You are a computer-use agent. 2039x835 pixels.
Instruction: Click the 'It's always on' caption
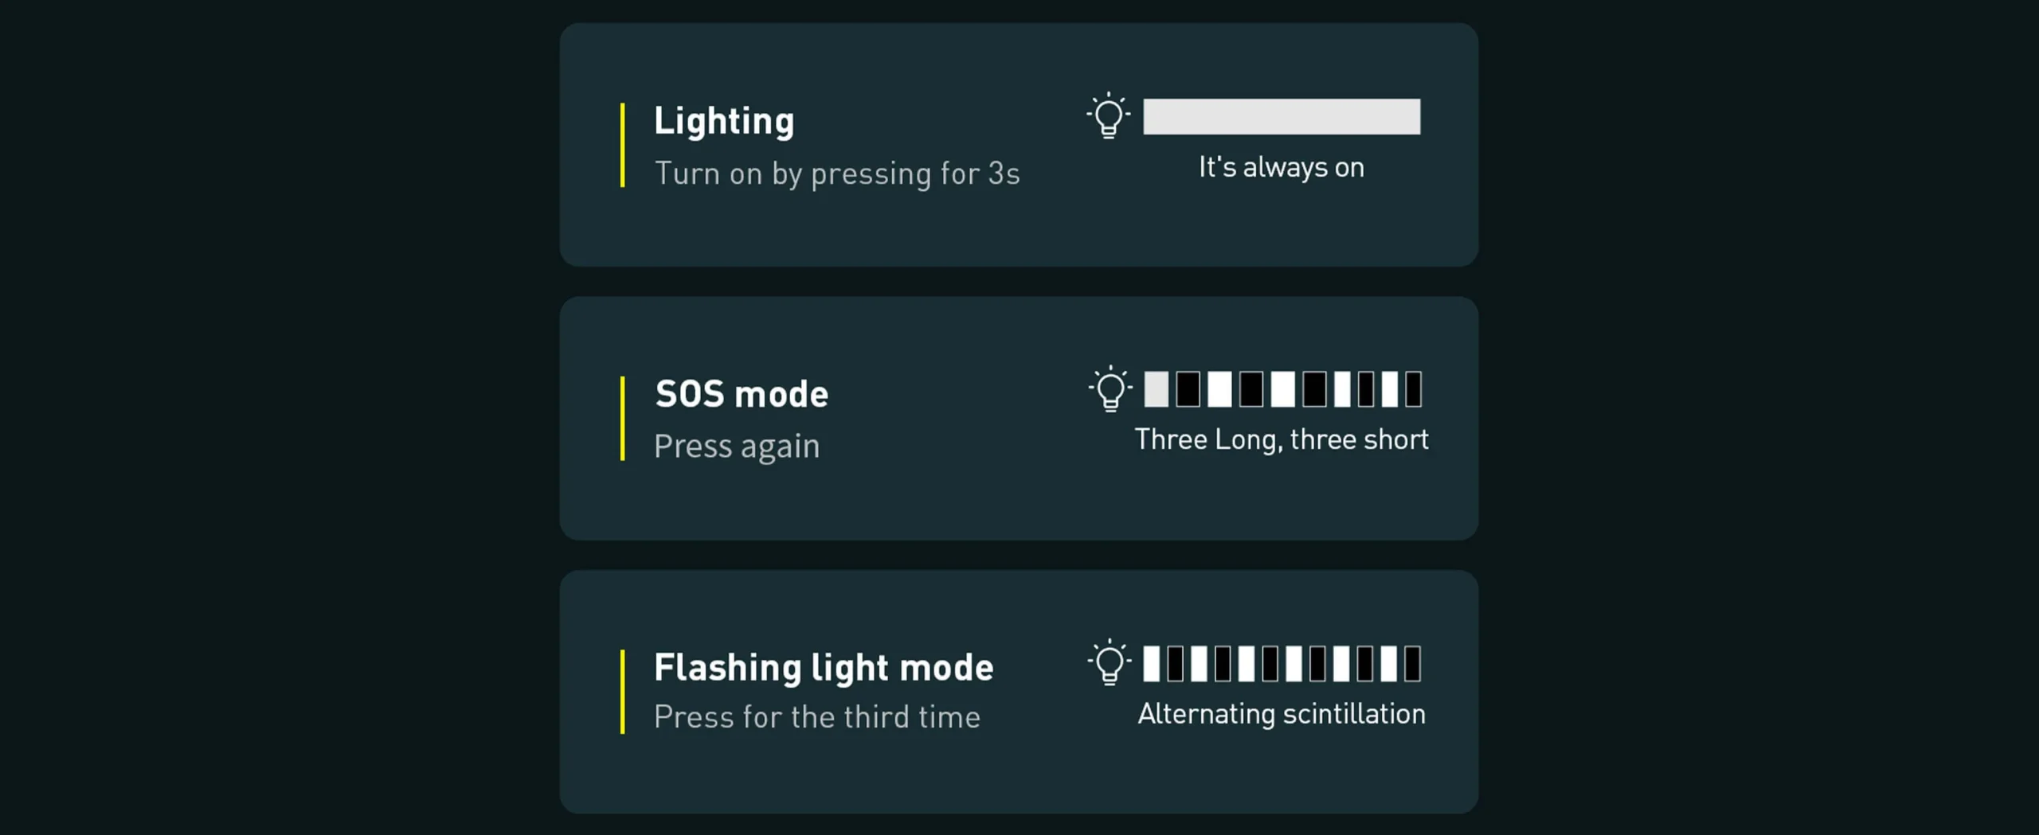1281,167
